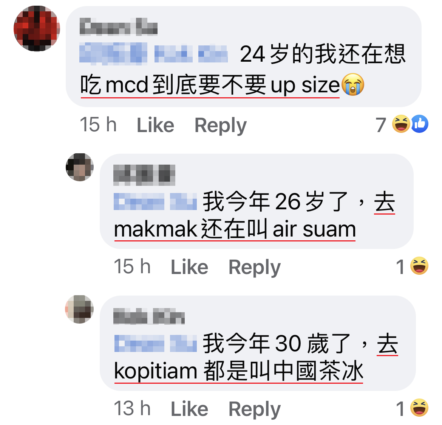Open thumbs-up reaction icon on first comment
Screen dimensions: 442x425
point(420,124)
